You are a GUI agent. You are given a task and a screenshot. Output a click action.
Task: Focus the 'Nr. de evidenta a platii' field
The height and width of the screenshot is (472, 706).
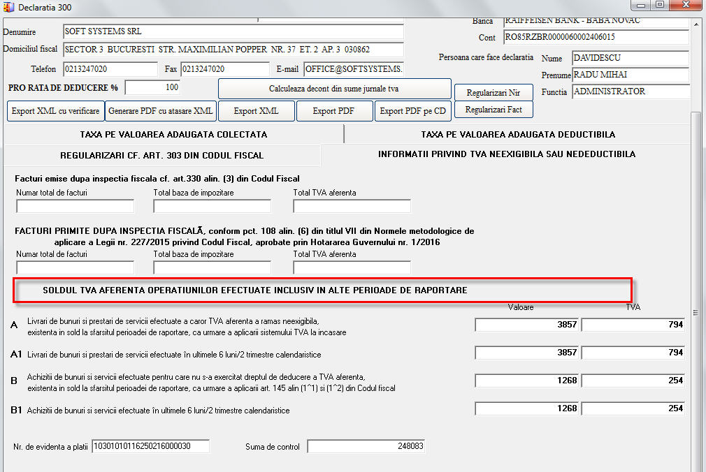click(x=150, y=446)
